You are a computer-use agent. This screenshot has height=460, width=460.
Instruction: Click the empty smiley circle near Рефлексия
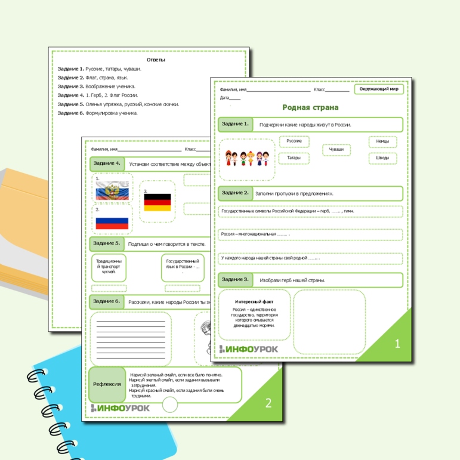click(x=170, y=406)
